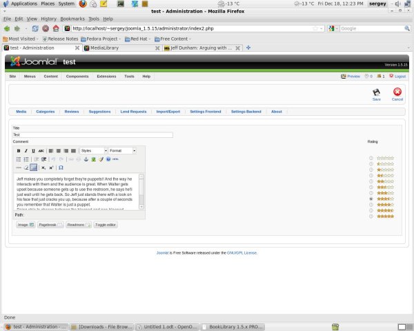Screen dimensions: 414x331
Task: Align comment text right
Action: click(x=66, y=151)
